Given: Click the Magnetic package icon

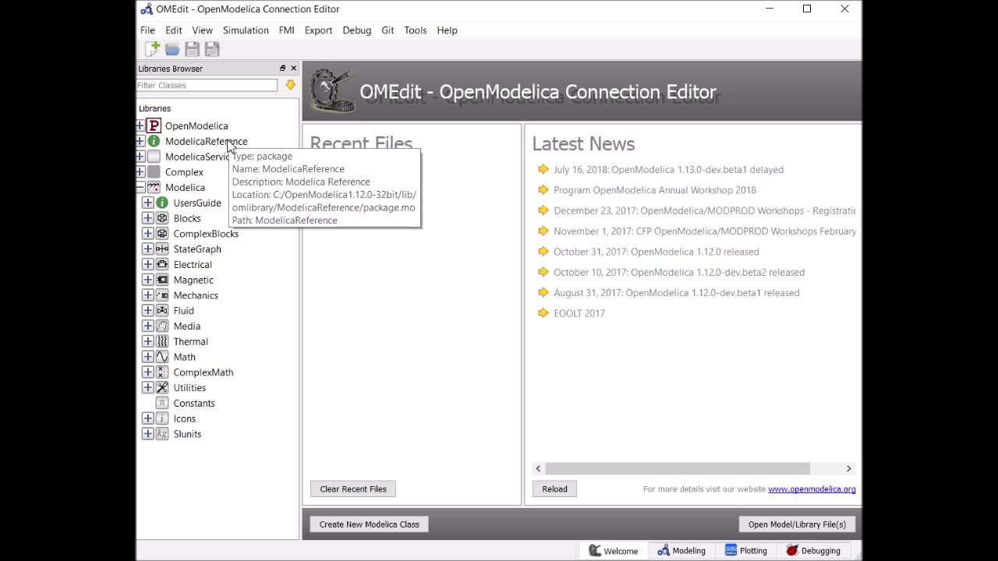Looking at the screenshot, I should point(162,280).
